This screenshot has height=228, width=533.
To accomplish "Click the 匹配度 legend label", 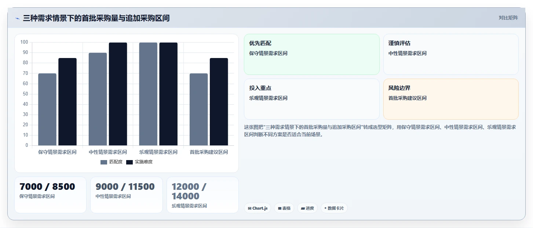I will (116, 162).
